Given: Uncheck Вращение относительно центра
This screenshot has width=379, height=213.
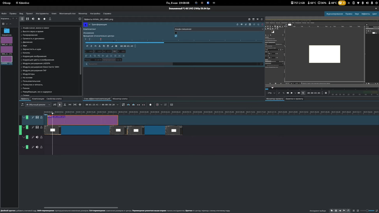Looking at the screenshot, I should click(x=176, y=36).
